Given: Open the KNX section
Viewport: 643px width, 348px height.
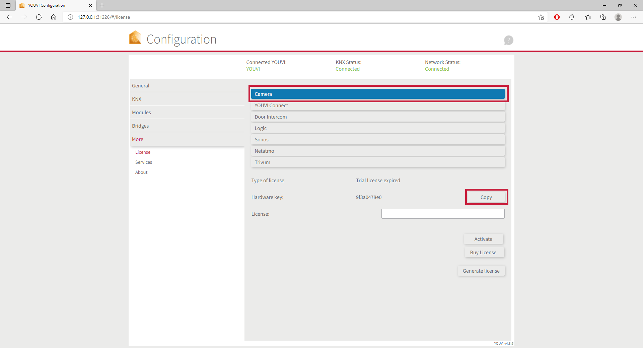Looking at the screenshot, I should 188,99.
